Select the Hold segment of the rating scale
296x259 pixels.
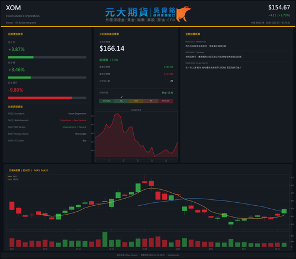point(136,101)
